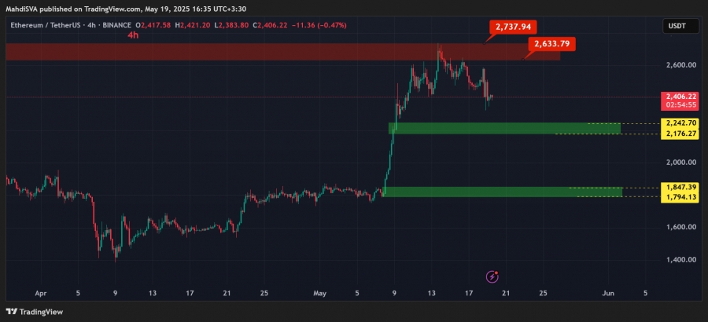Click the 1,794.13 yellow price label

(x=679, y=197)
